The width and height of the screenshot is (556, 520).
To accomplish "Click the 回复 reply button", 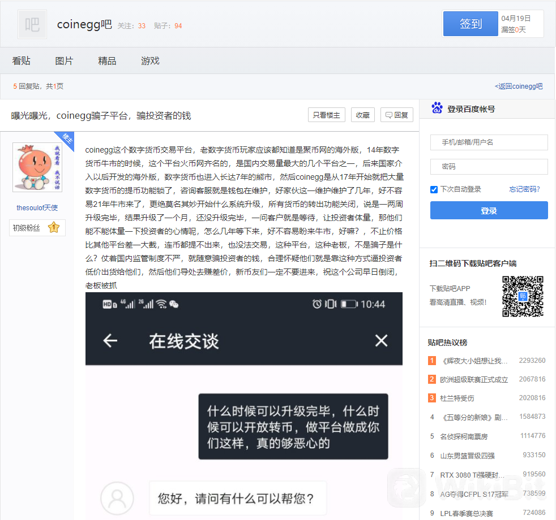I will point(397,115).
